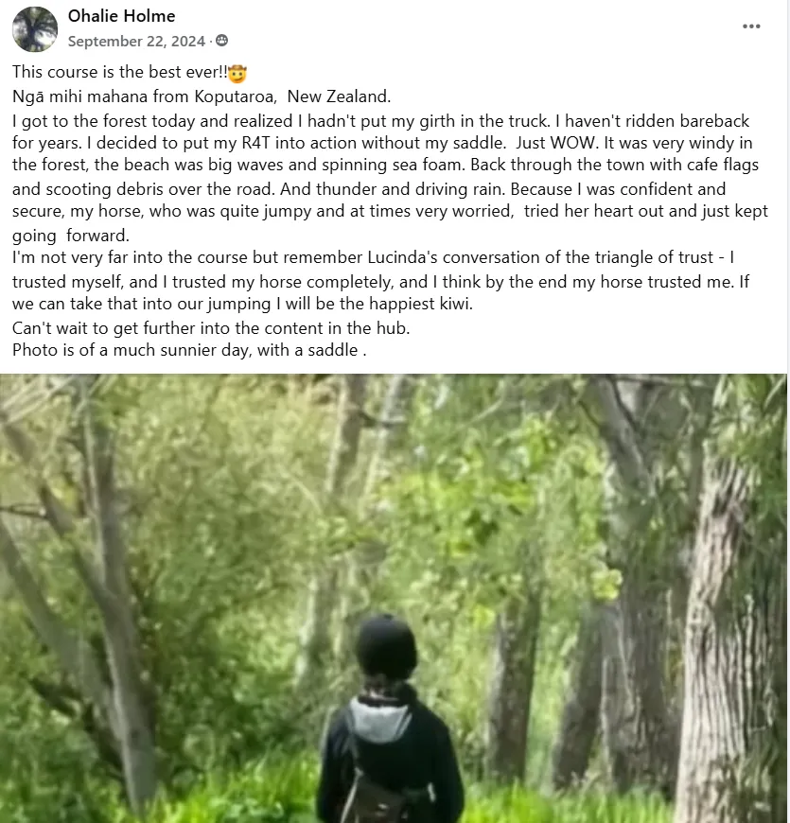Open Ohalie Holme's round profile picture
This screenshot has width=790, height=823.
(x=35, y=29)
